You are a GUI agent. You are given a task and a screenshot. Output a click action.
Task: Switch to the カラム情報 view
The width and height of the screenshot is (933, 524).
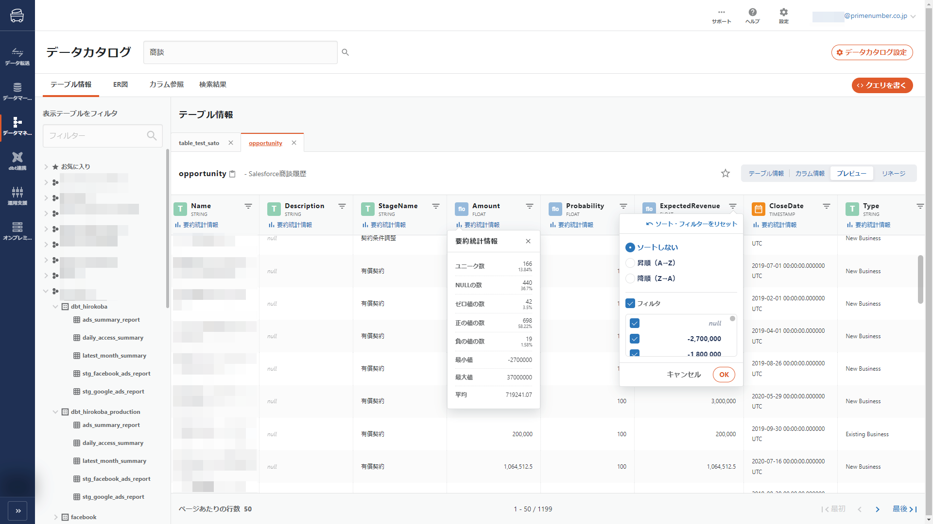810,173
